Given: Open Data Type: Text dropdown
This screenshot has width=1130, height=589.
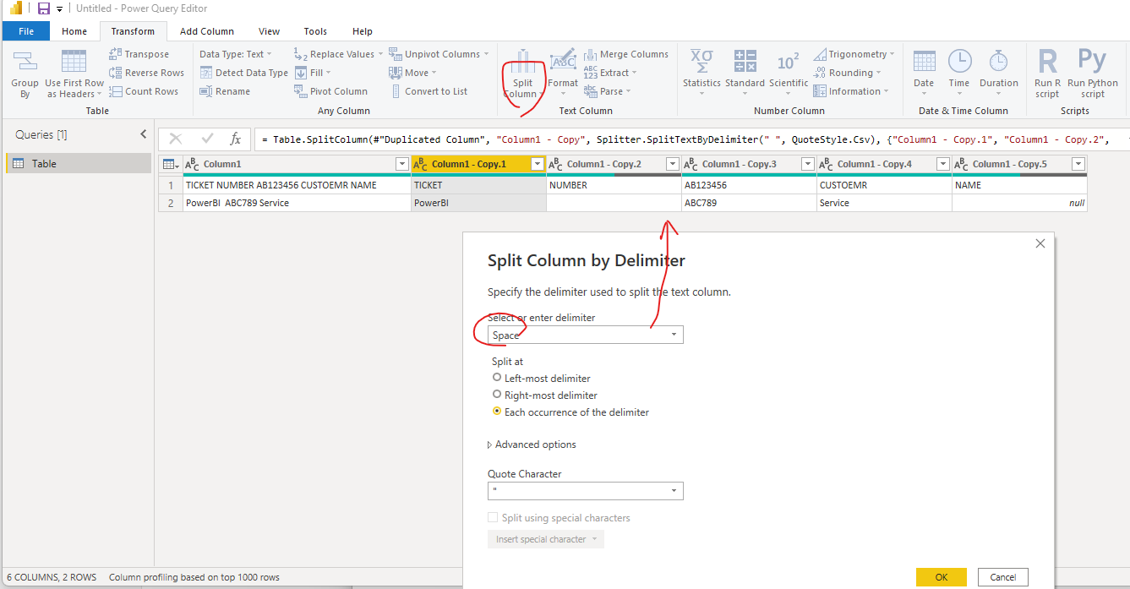Looking at the screenshot, I should click(236, 54).
